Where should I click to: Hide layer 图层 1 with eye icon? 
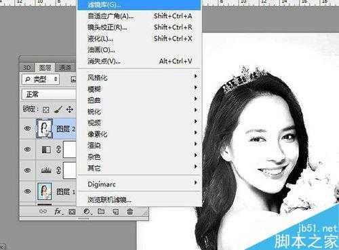click(28, 191)
